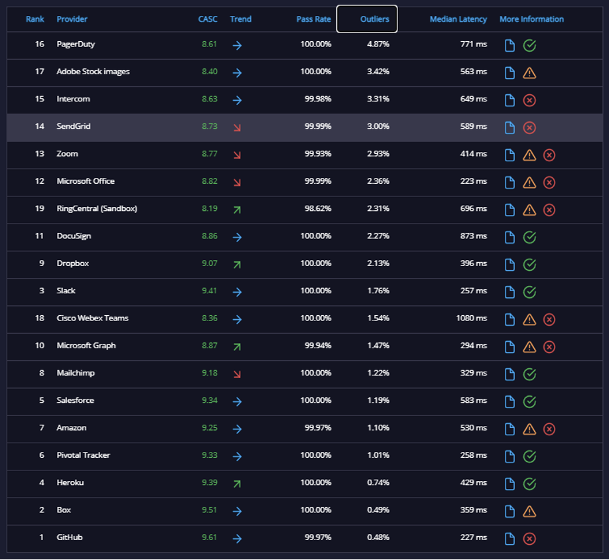Click warning triangle icon in Box row
The width and height of the screenshot is (609, 560).
tap(529, 512)
